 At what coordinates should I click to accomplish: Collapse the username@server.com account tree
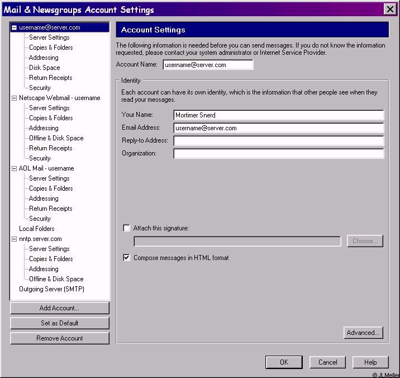pyautogui.click(x=15, y=27)
